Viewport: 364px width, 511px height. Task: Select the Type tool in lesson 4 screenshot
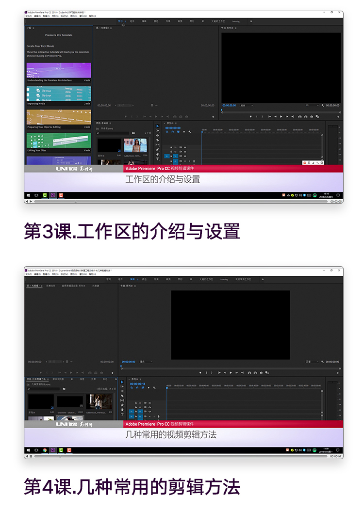click(x=122, y=414)
